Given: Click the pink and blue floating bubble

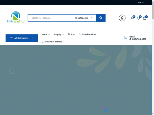Looking at the screenshot, I should tap(105, 109).
